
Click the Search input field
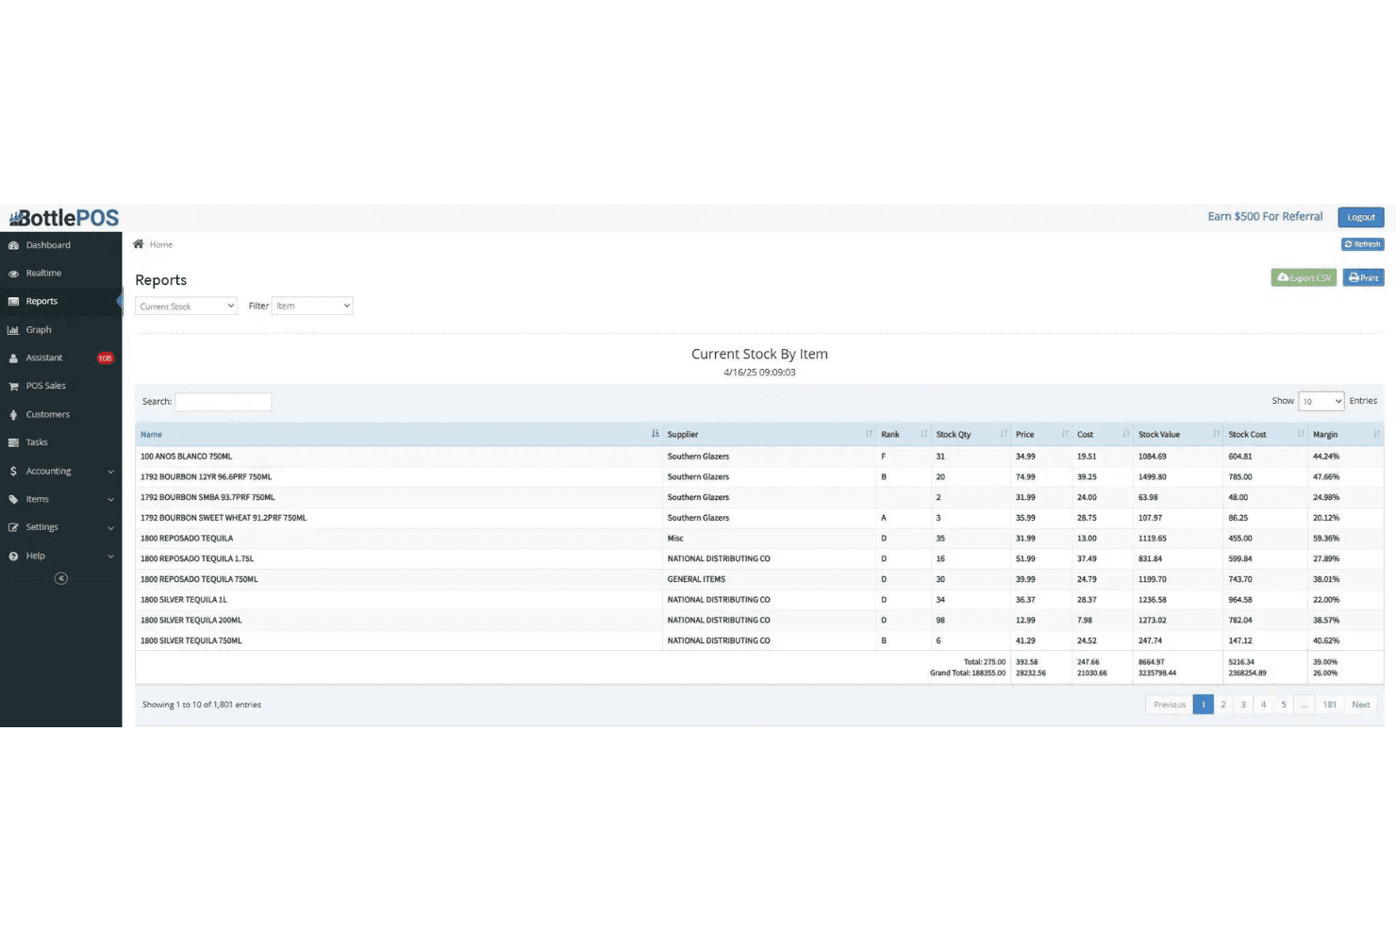[224, 402]
